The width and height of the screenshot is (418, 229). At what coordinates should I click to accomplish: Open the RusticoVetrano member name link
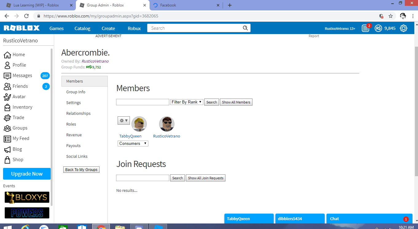point(166,136)
